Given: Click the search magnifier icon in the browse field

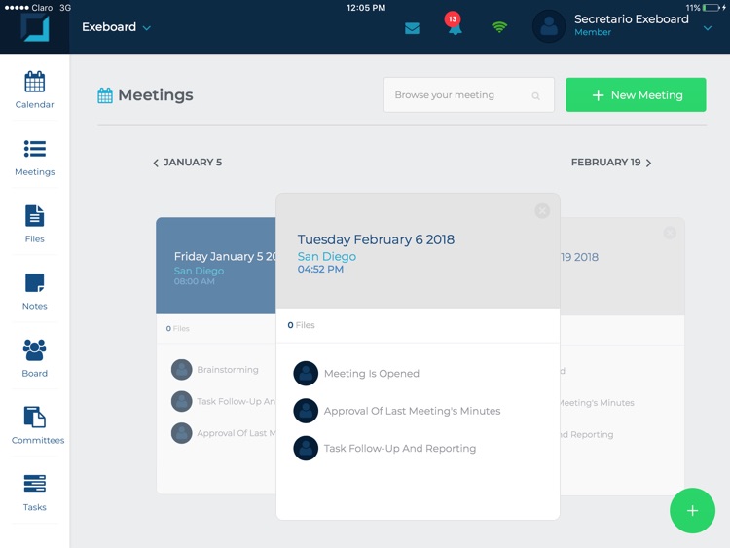Looking at the screenshot, I should (536, 96).
